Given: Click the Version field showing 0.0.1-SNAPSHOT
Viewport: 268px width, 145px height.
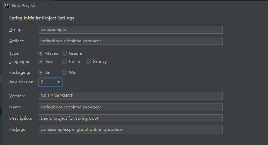Looking at the screenshot, I should [x=131, y=96].
